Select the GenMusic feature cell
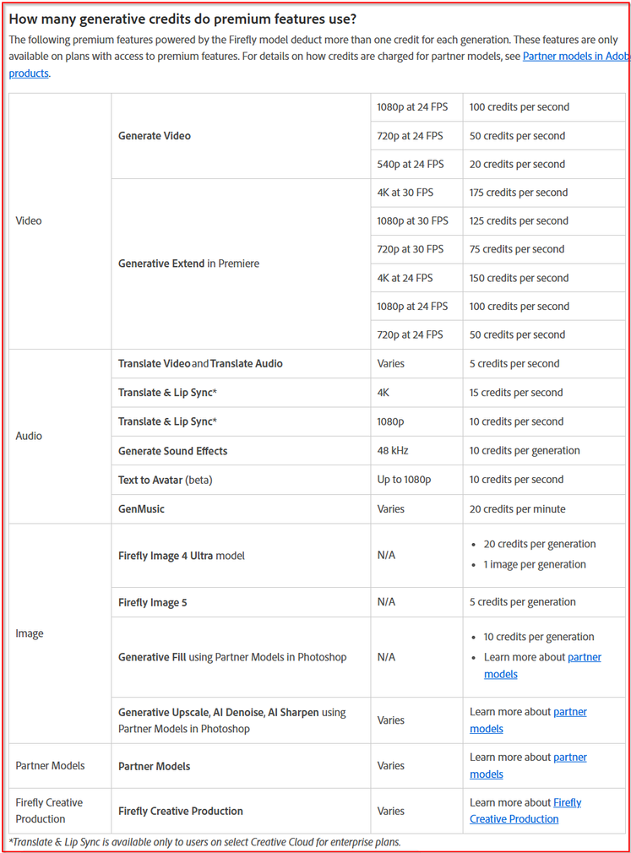Image resolution: width=631 pixels, height=853 pixels. pyautogui.click(x=141, y=509)
